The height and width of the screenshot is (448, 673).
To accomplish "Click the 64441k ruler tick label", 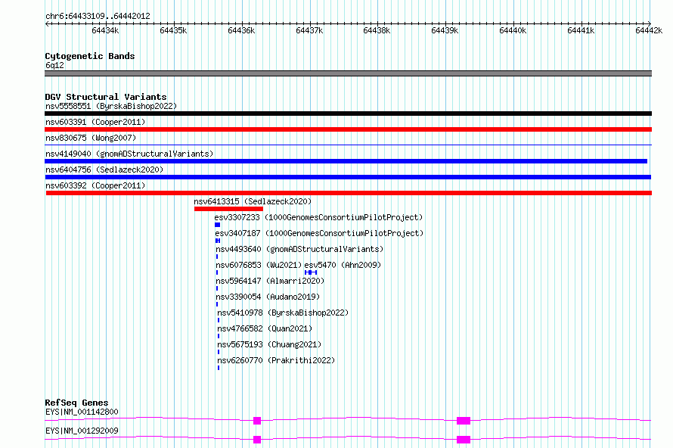I will (x=581, y=30).
